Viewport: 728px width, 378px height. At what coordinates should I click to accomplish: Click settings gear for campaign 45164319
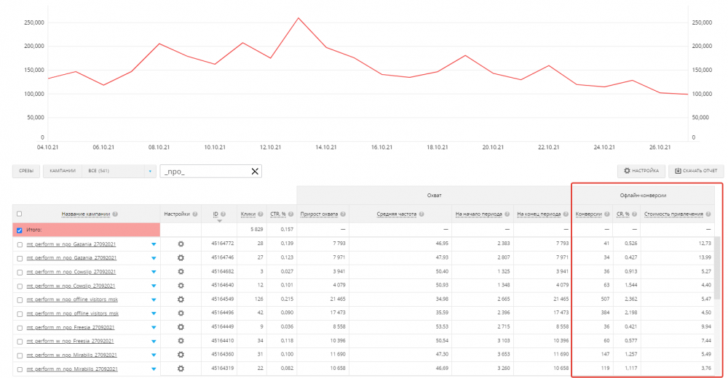(181, 369)
